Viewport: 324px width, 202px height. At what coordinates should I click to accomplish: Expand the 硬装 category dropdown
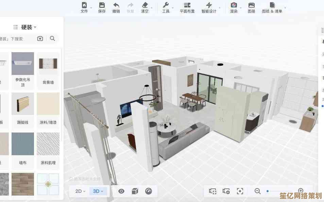(29, 27)
